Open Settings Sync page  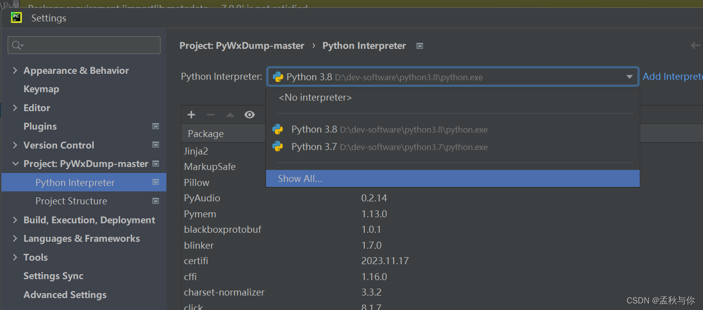point(53,276)
